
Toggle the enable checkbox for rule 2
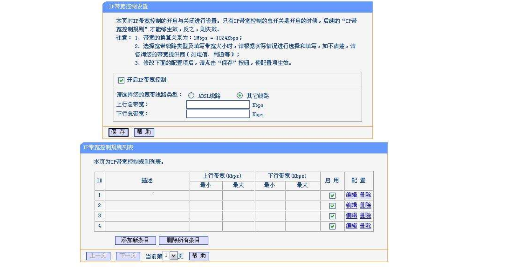pos(332,206)
